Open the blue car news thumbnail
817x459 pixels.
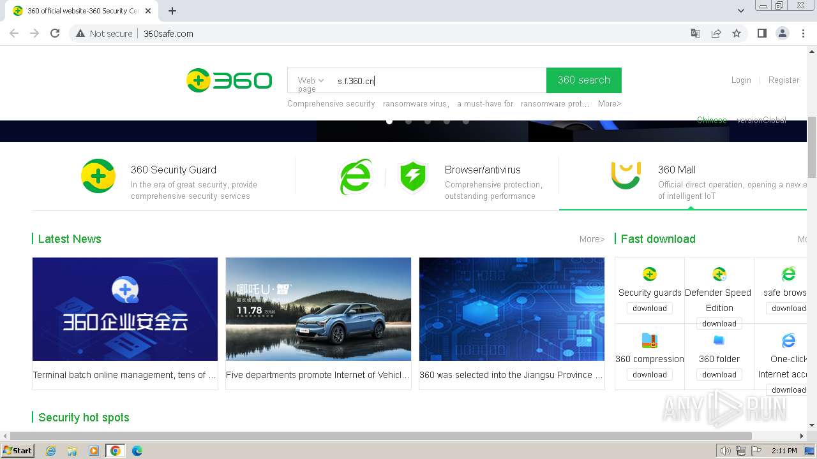(x=319, y=309)
